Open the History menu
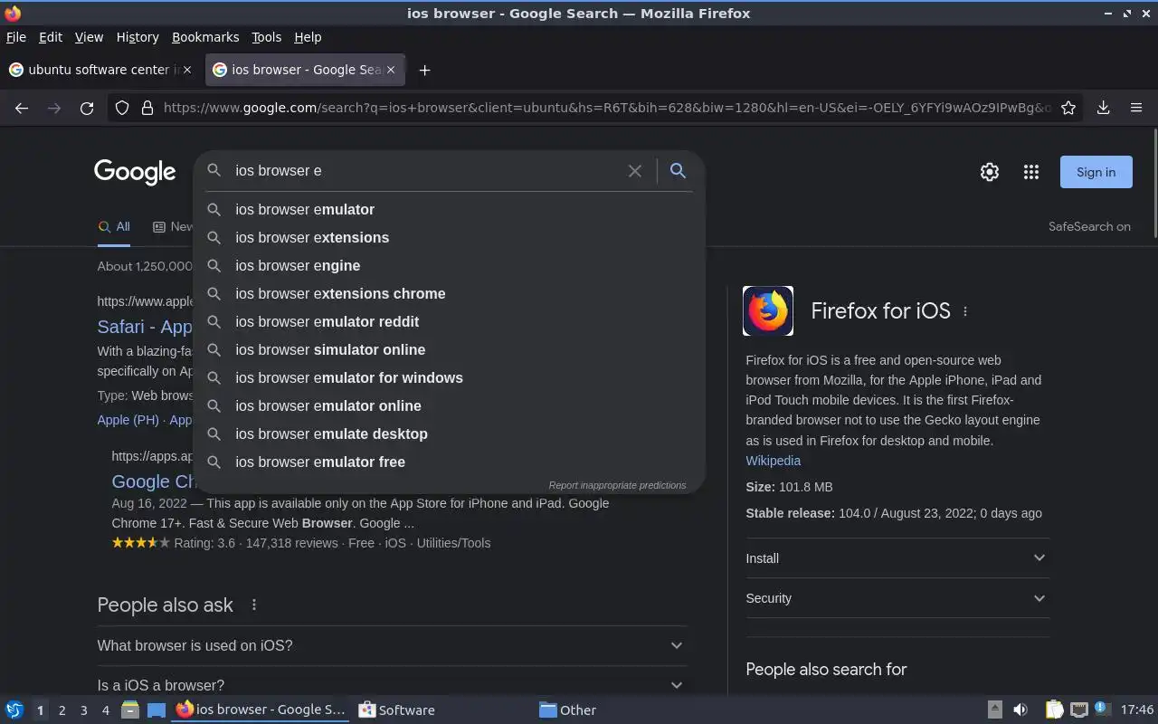Image resolution: width=1158 pixels, height=724 pixels. click(x=138, y=37)
